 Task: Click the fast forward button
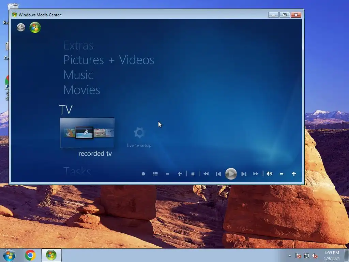[x=256, y=174]
